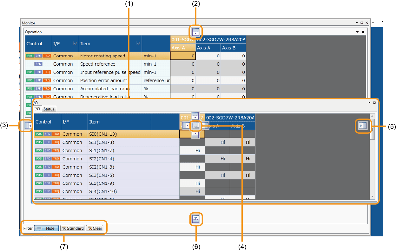
Task: Open the Monitor window options dropdown arrow
Action: [357, 23]
